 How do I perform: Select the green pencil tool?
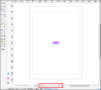click(2, 24)
